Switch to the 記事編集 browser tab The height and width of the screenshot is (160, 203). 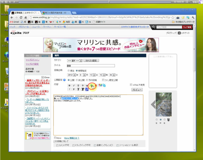point(25,13)
